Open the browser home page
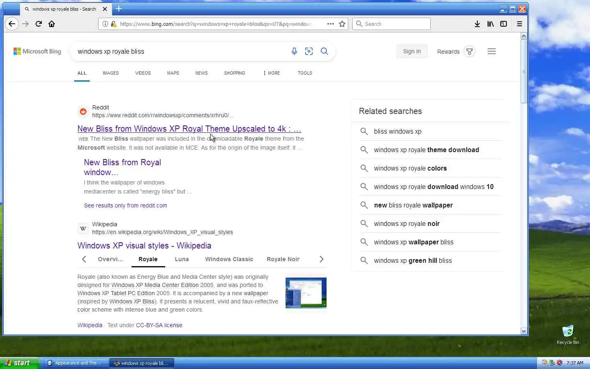 coord(52,24)
